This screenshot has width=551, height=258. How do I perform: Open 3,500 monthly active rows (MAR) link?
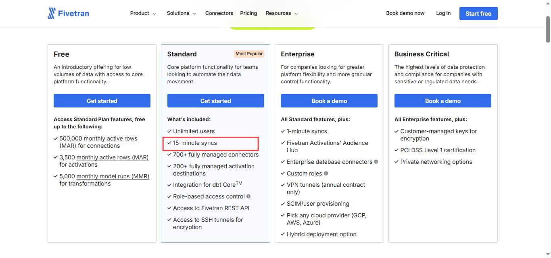pyautogui.click(x=113, y=157)
